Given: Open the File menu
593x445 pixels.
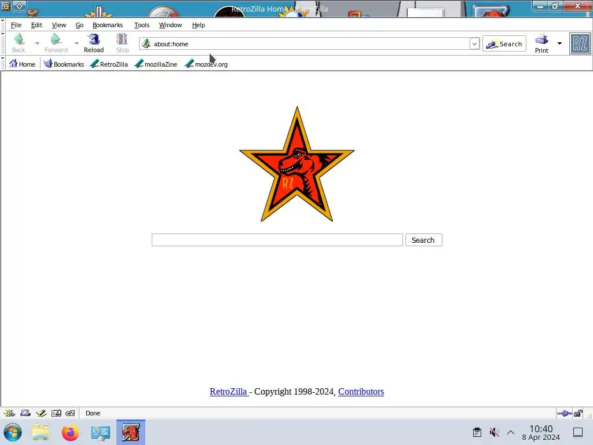Looking at the screenshot, I should coord(16,25).
